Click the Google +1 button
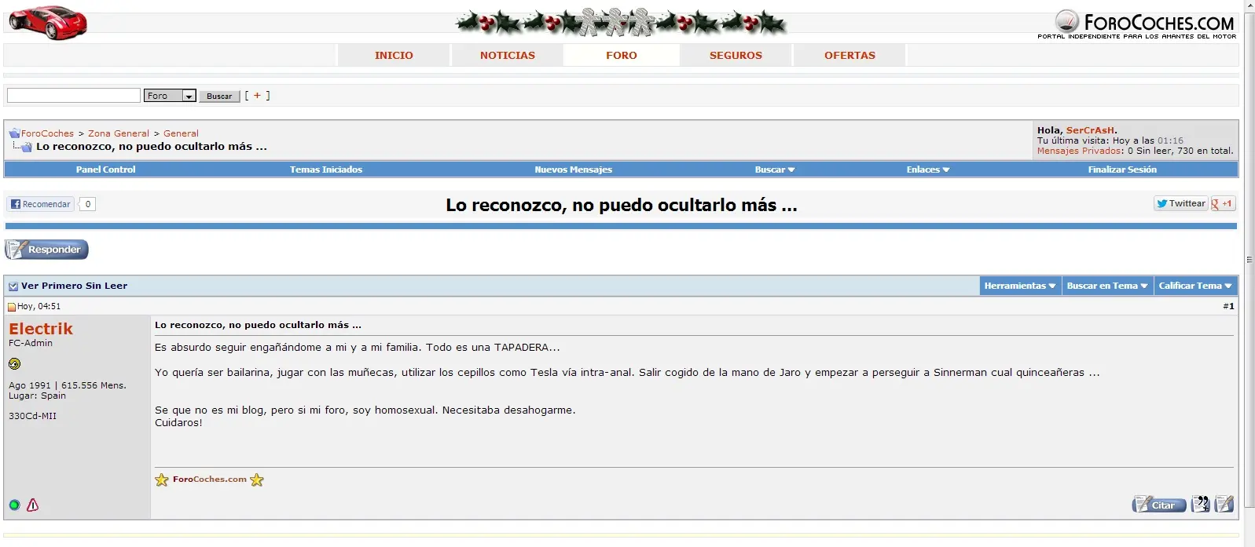 tap(1223, 203)
